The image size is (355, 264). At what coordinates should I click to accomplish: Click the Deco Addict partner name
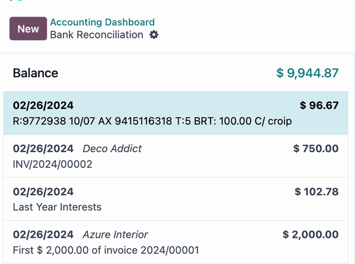click(112, 148)
